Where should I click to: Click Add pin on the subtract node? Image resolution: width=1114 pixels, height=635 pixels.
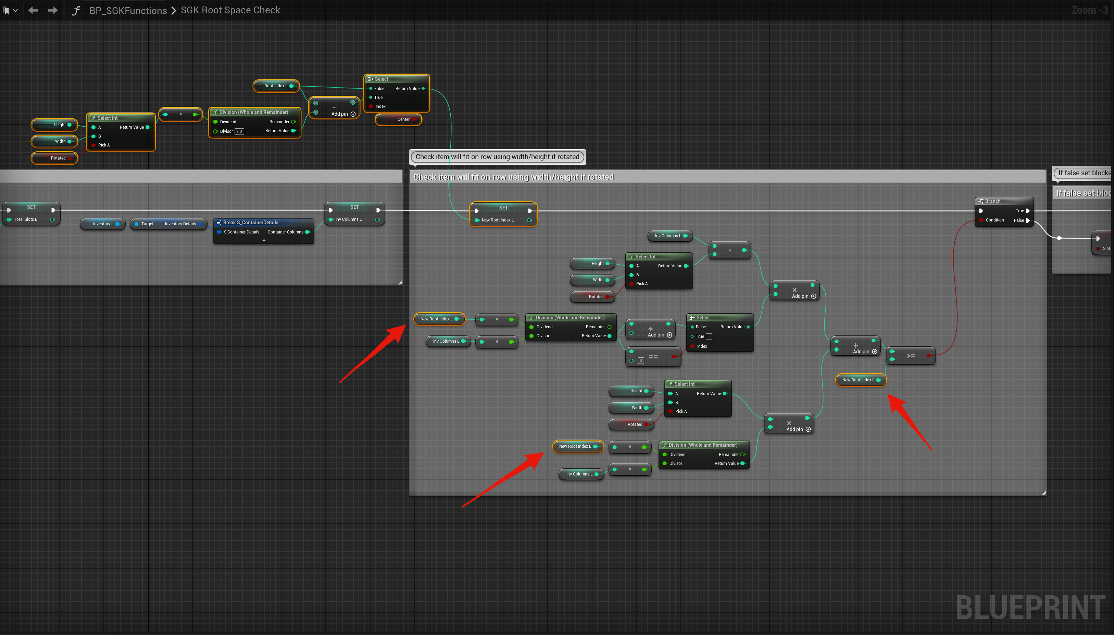(343, 114)
